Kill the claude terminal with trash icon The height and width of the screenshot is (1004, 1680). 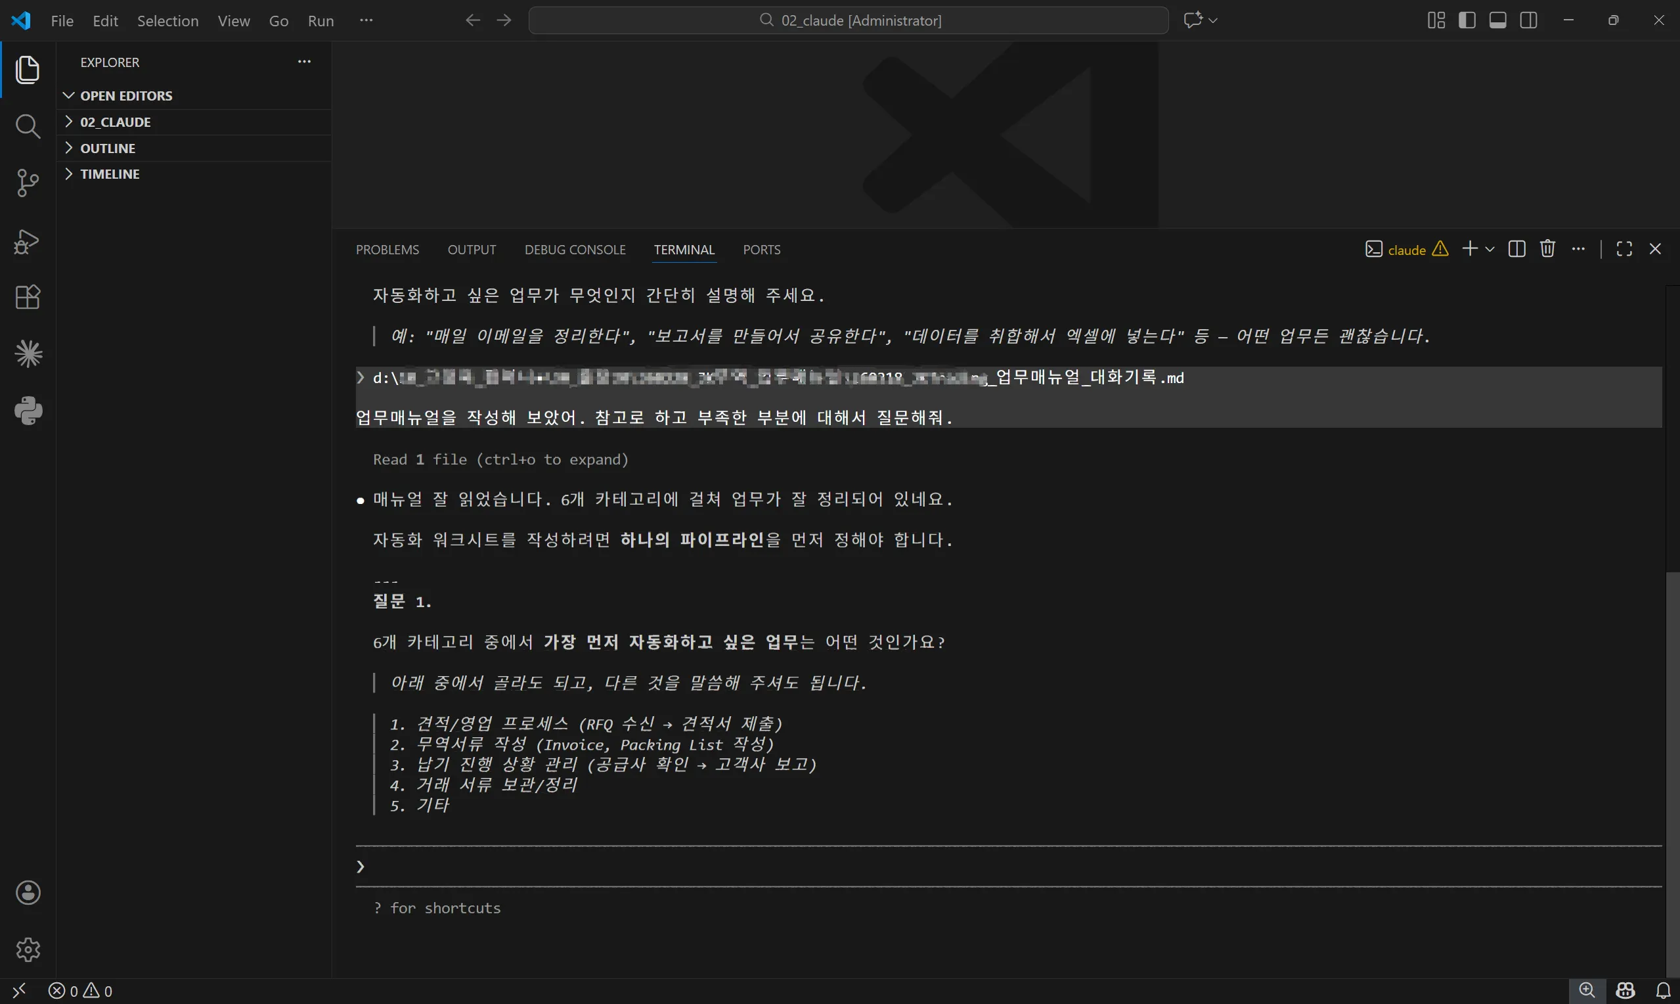tap(1547, 248)
